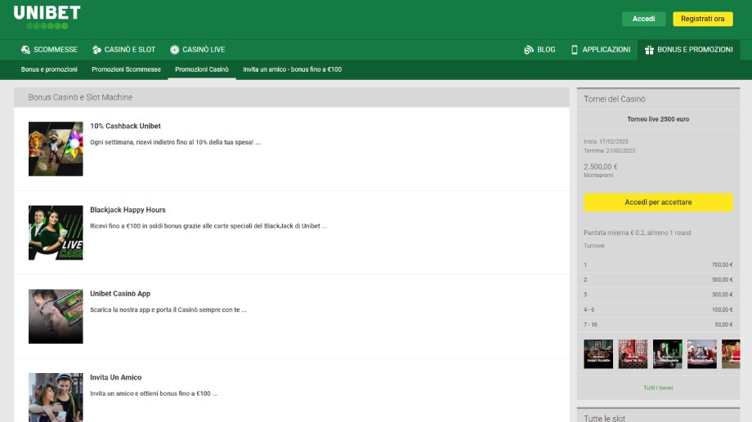The image size is (752, 422).
Task: Click 'Ogni settimana, ricevi indietro' description
Action: pos(175,142)
